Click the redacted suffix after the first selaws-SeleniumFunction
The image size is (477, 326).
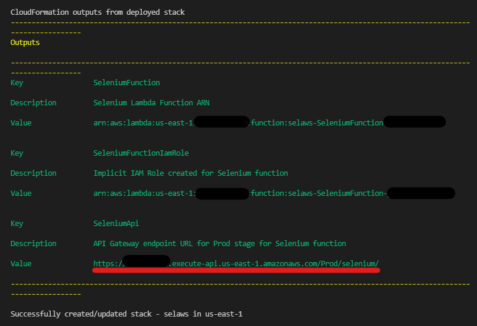coord(414,122)
